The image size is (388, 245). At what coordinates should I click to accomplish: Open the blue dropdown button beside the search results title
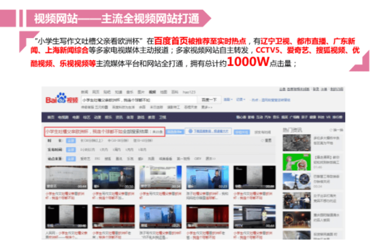(175, 131)
